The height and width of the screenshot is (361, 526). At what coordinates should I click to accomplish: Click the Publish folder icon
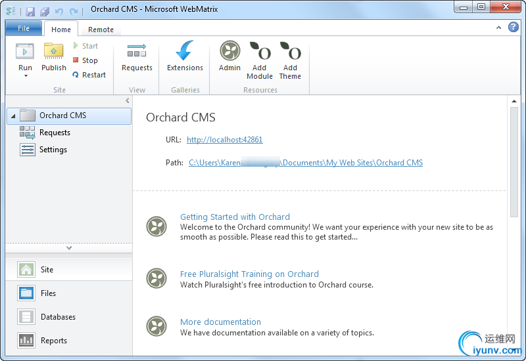[x=54, y=52]
